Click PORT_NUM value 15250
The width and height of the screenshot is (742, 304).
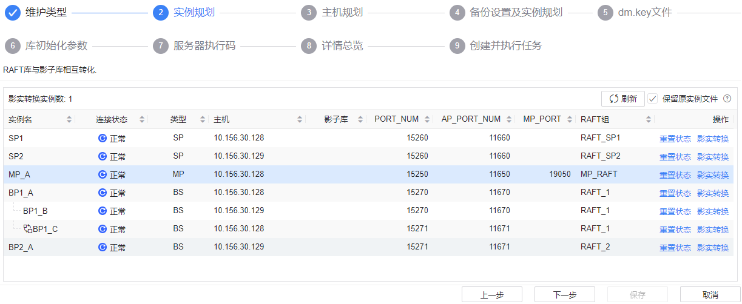(417, 174)
